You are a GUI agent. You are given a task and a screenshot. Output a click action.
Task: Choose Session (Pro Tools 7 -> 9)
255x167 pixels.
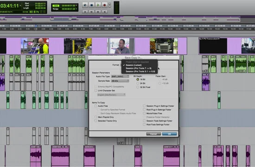coord(139,68)
